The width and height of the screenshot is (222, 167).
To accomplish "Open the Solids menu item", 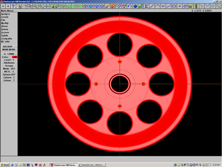I will (5, 35).
